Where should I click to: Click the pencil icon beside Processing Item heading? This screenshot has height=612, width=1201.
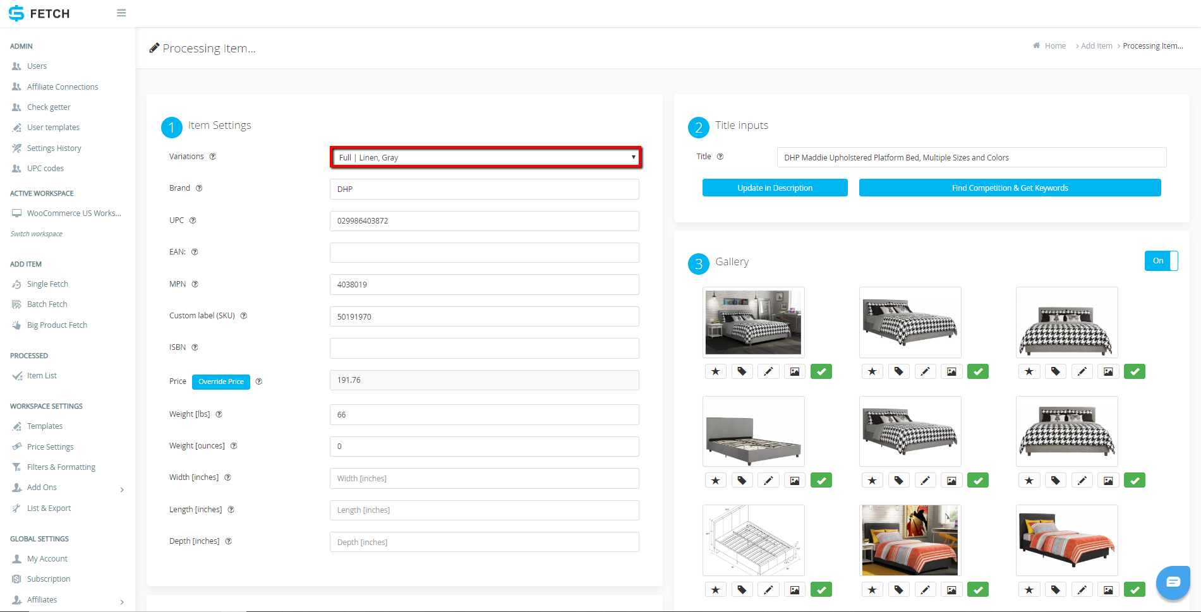(154, 48)
